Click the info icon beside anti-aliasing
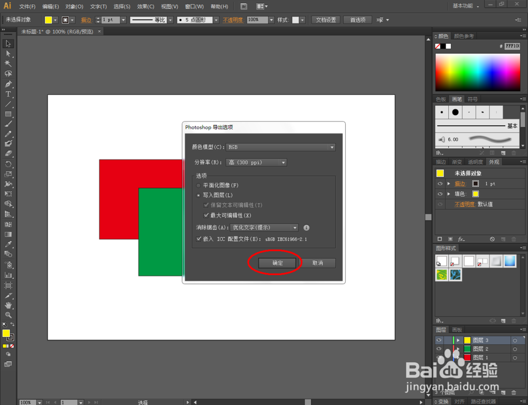Screen dimensions: 528x405 click(x=306, y=228)
